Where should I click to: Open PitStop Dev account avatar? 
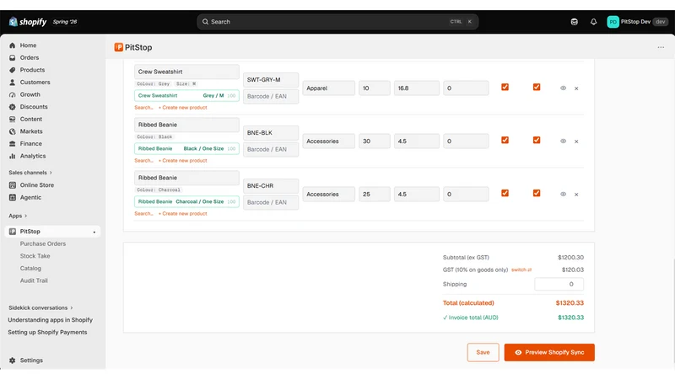tap(613, 22)
